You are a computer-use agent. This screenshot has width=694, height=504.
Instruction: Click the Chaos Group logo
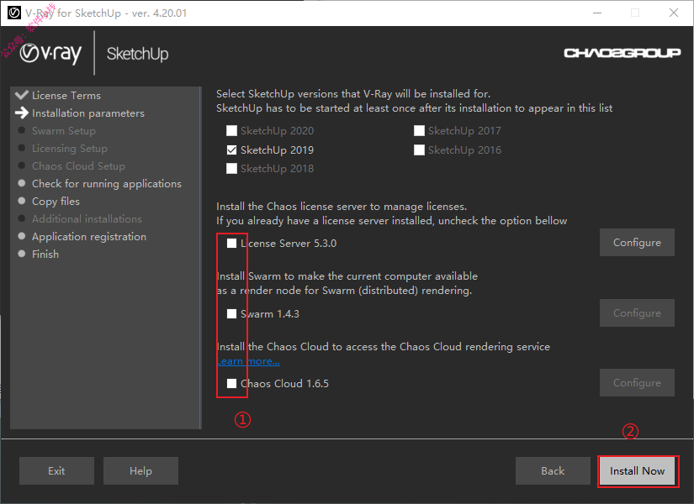(622, 53)
